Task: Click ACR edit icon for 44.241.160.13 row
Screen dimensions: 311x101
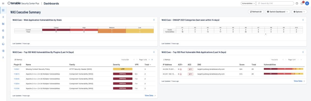Action: [x=181, y=74]
